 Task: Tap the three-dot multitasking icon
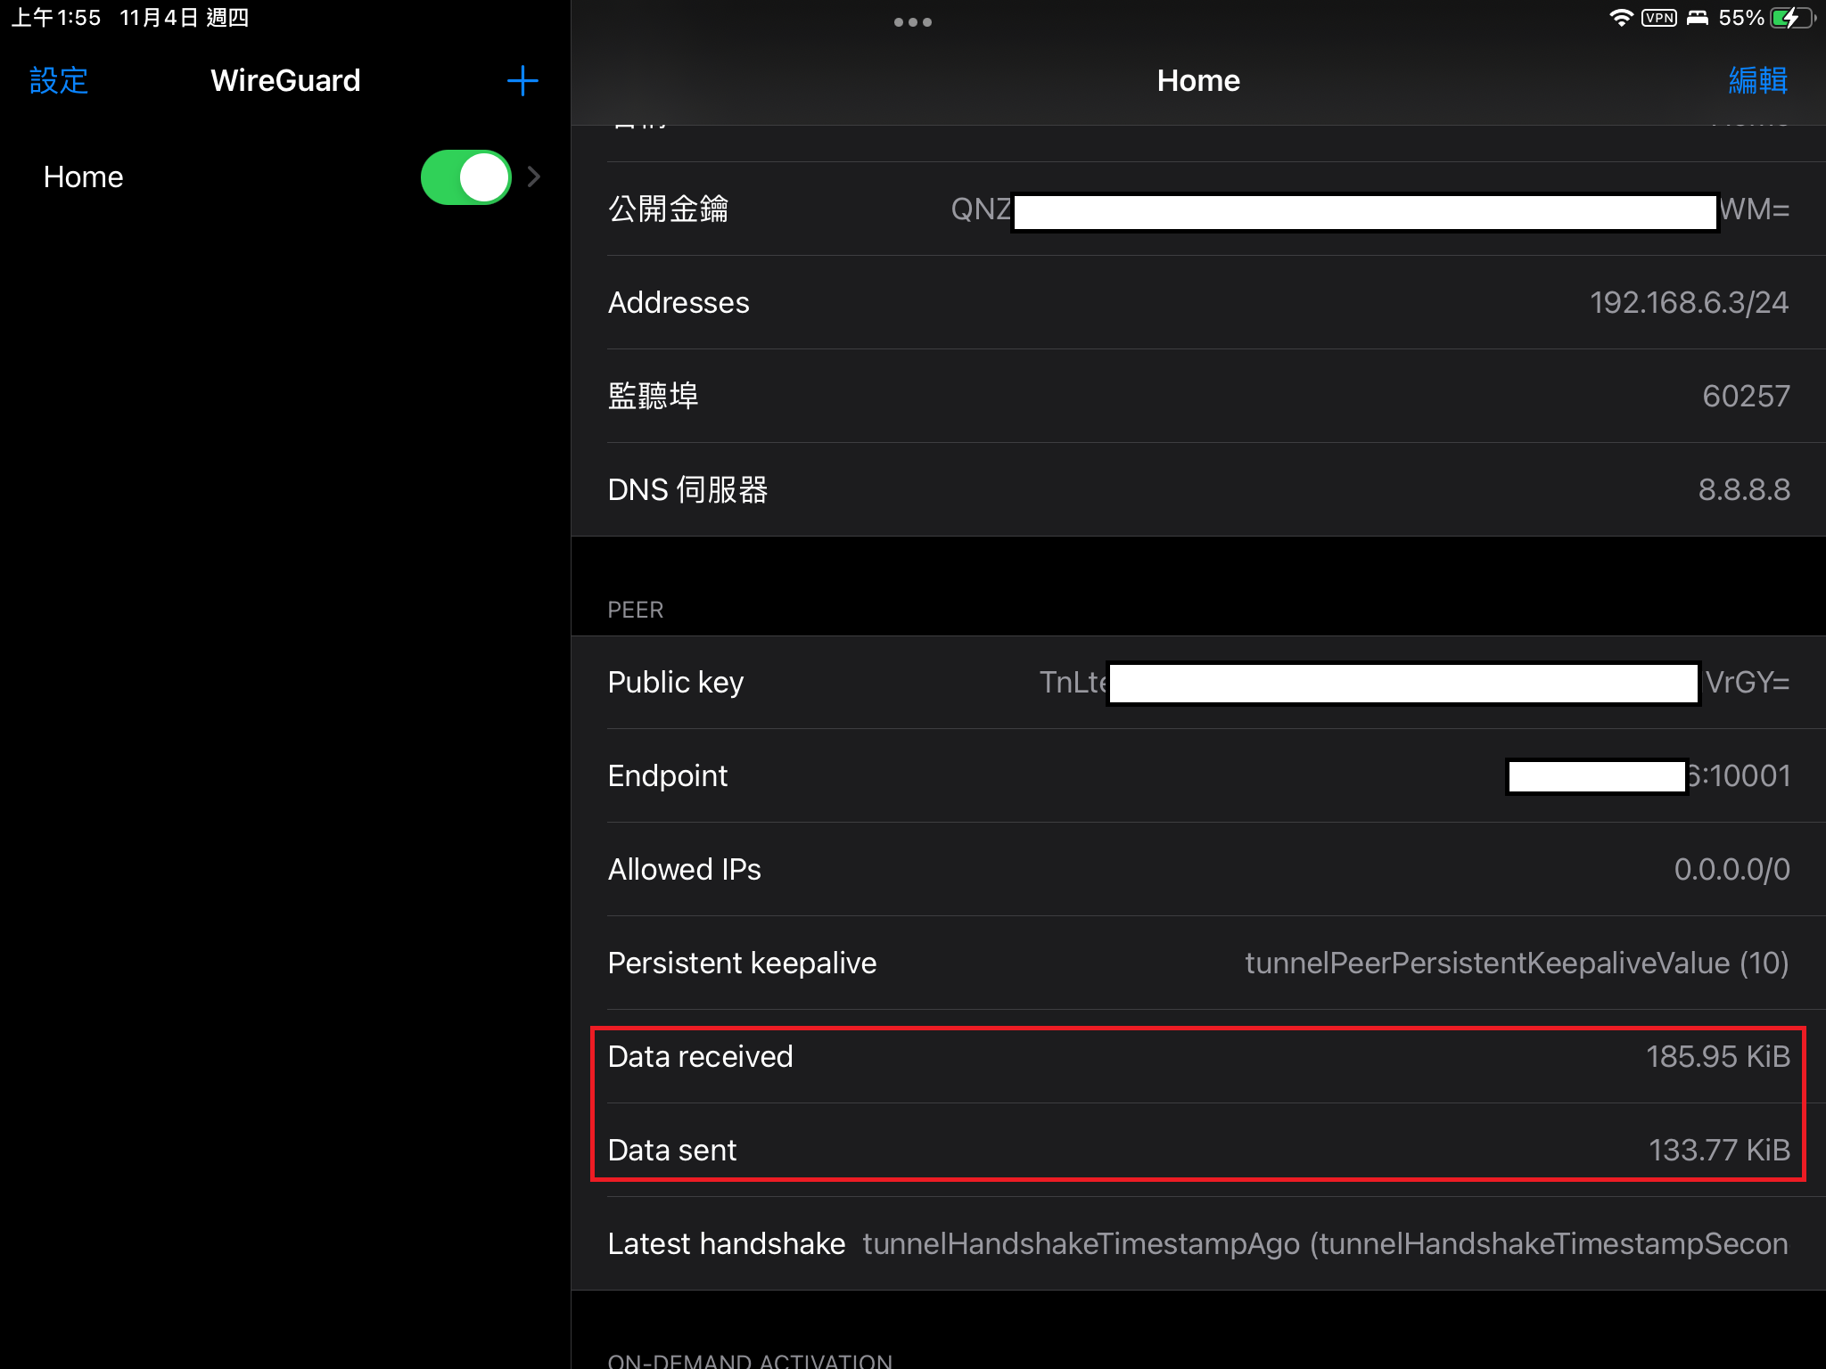coord(912,22)
